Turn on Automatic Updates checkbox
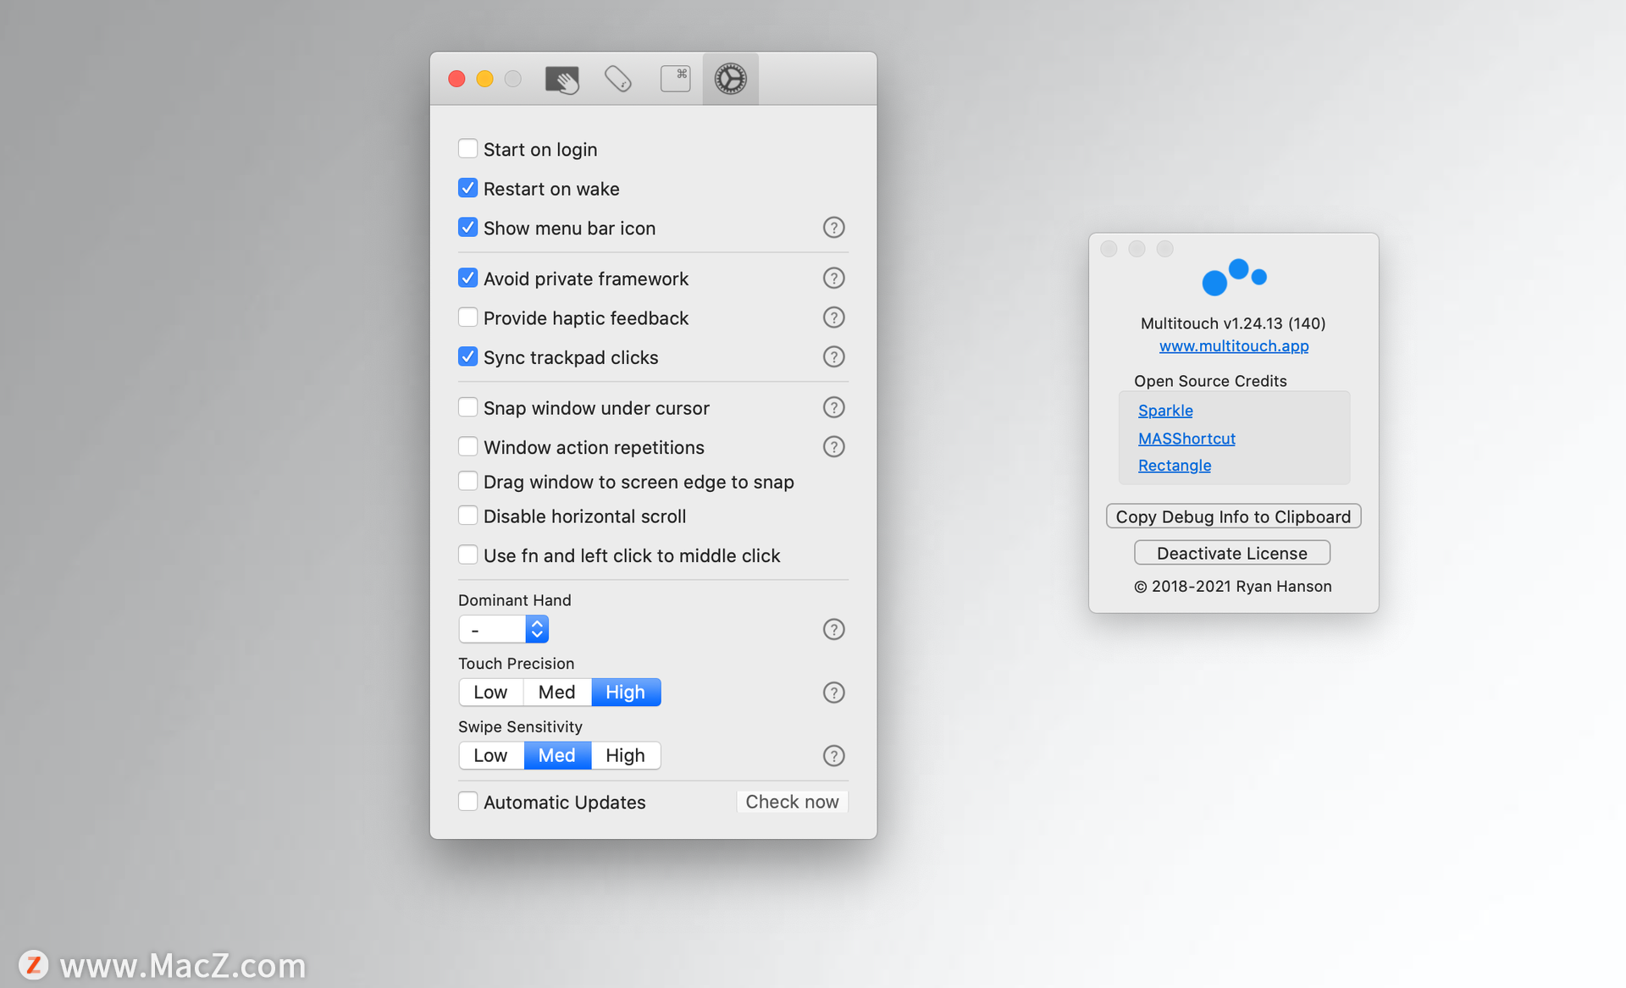This screenshot has height=988, width=1626. coord(467,801)
